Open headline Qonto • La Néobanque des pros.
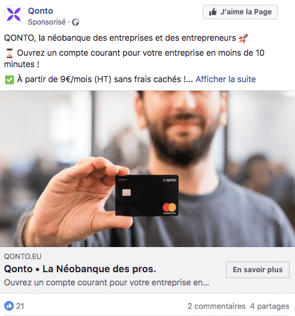This screenshot has width=295, height=316. click(x=80, y=269)
